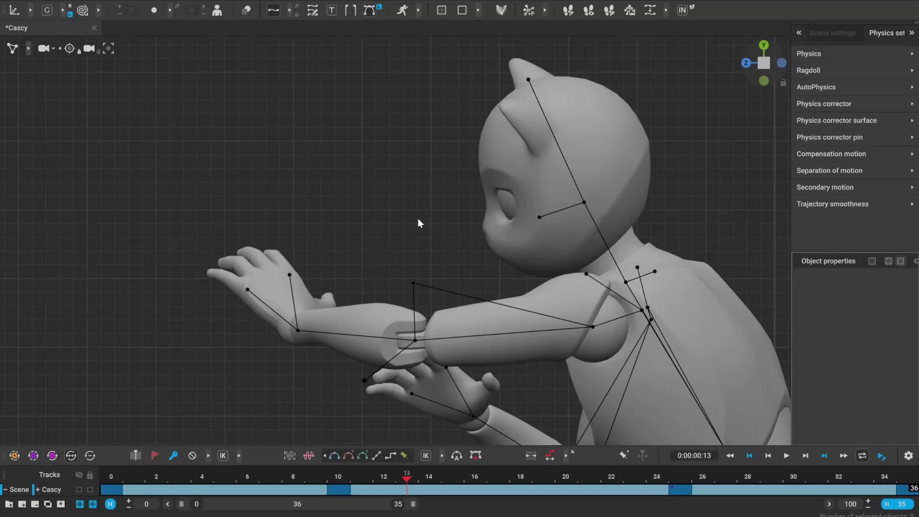Select the step interpolation icon
The image size is (919, 517).
point(391,456)
